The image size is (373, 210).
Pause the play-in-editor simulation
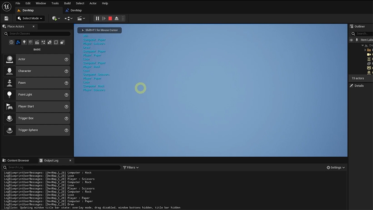click(x=97, y=18)
